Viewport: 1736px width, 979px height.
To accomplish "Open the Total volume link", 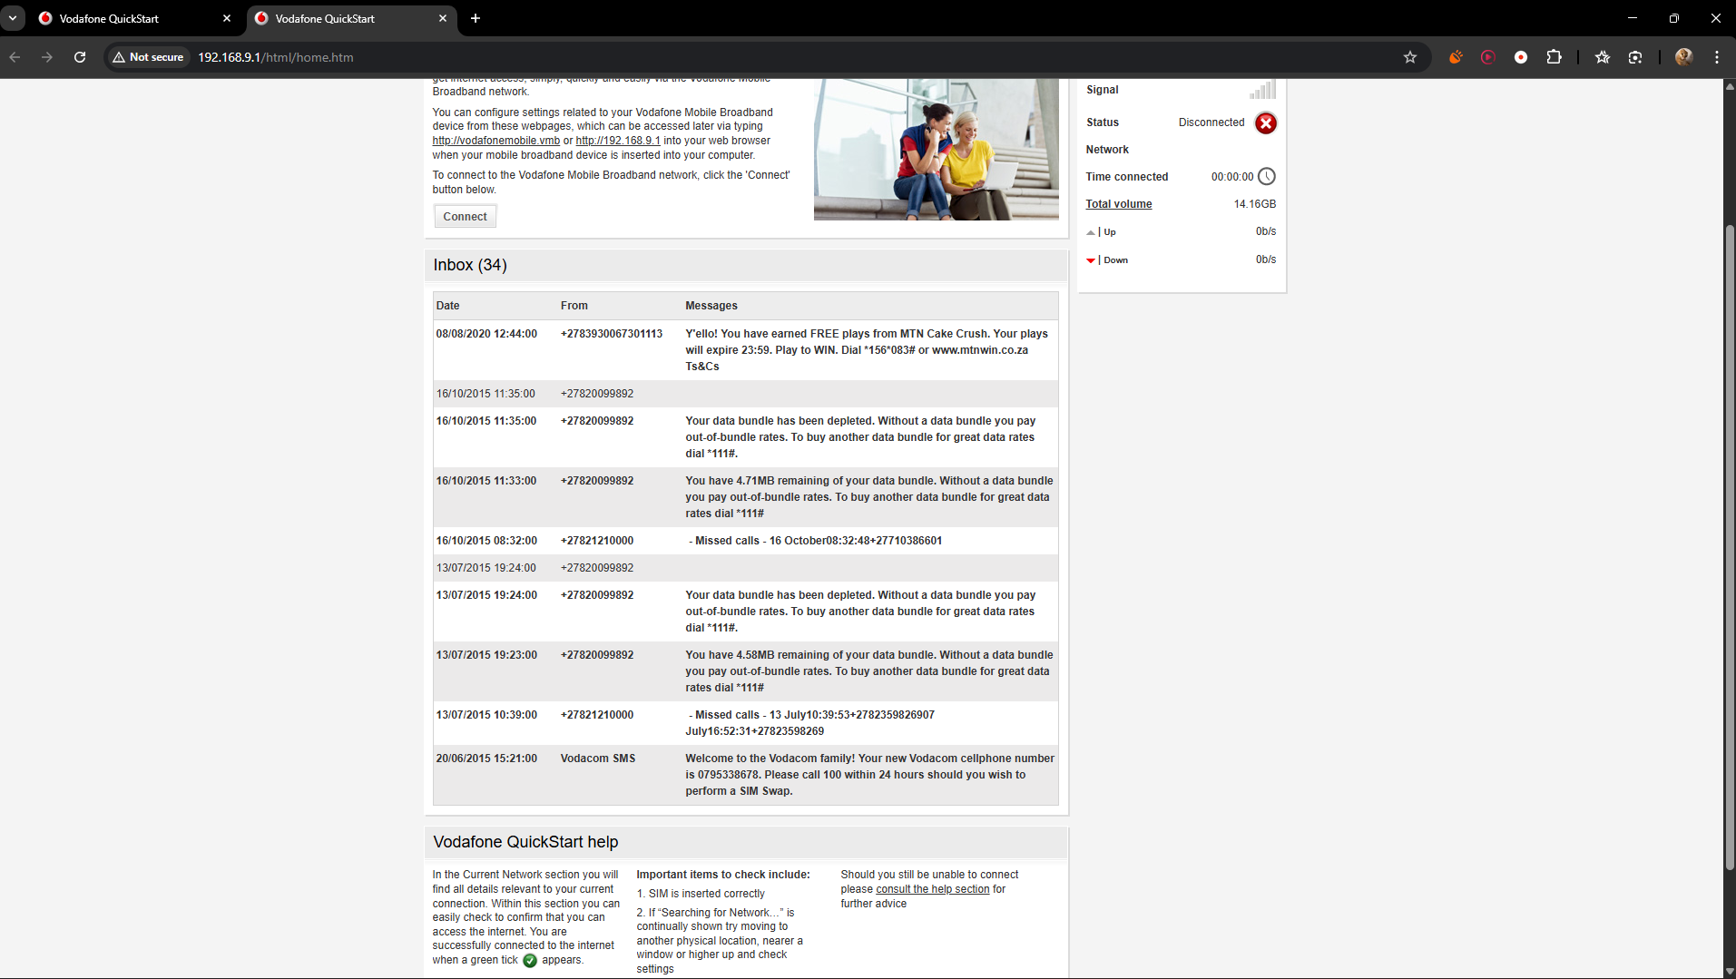I will tap(1118, 204).
